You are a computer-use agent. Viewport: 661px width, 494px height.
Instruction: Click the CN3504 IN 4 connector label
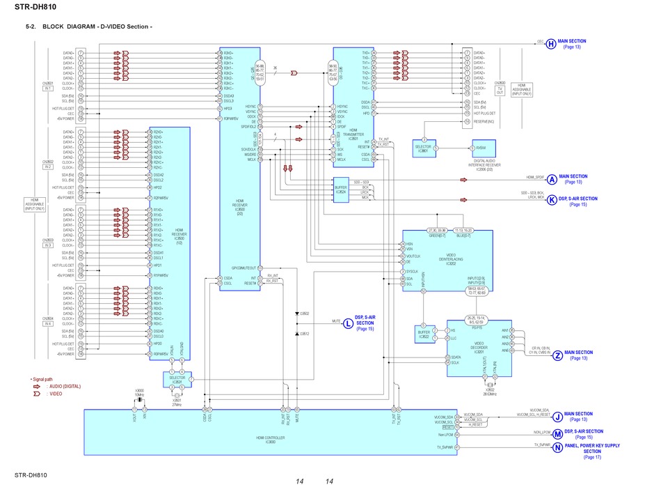pos(47,321)
